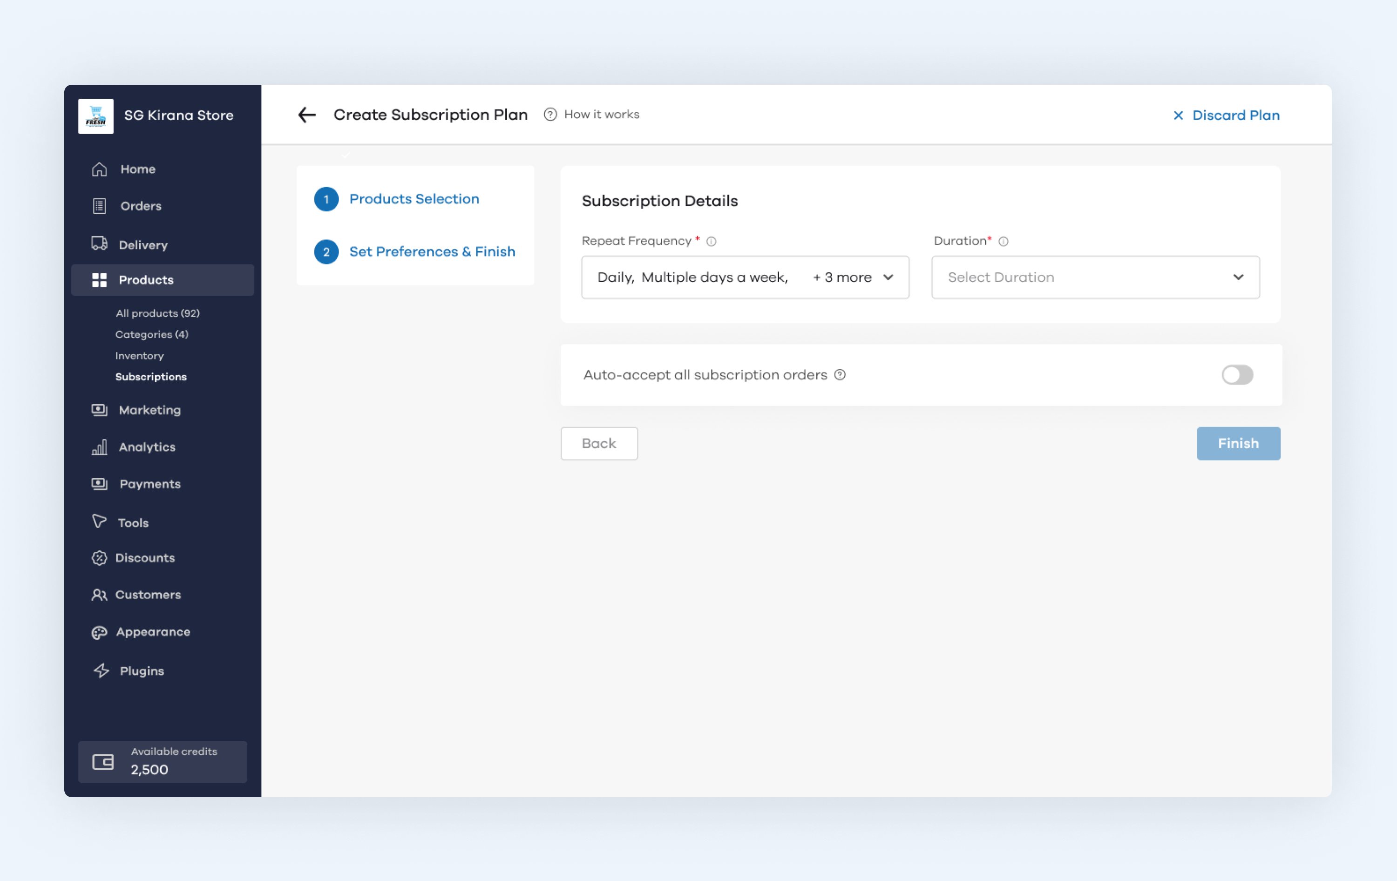Click the Available credits 2,500 box
This screenshot has height=881, width=1397.
point(163,761)
